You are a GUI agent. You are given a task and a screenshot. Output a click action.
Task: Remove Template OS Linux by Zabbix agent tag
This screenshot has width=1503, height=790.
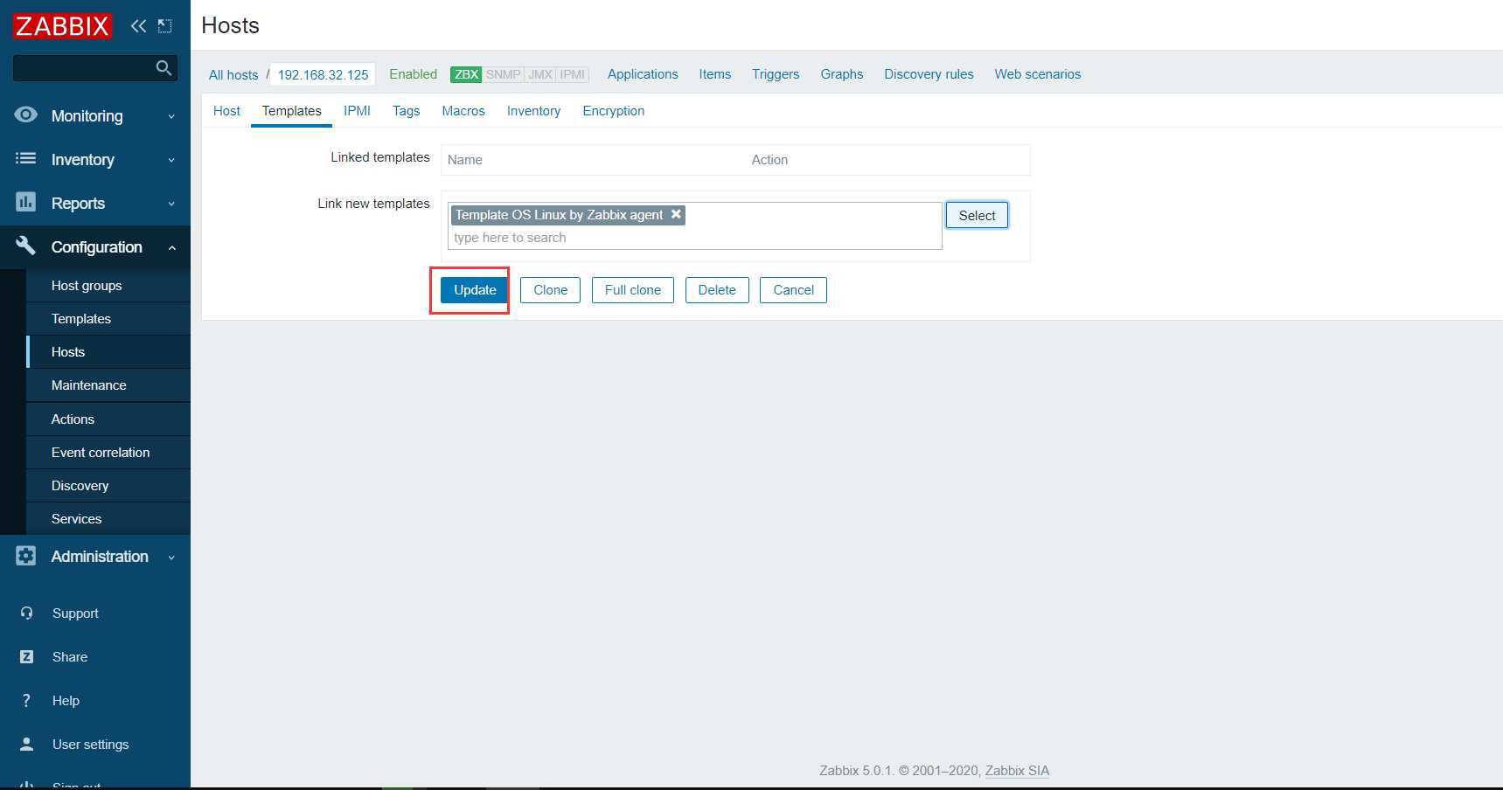(x=676, y=214)
